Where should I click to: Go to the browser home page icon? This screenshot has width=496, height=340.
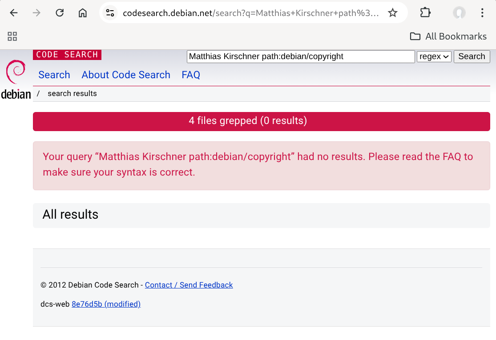click(82, 13)
